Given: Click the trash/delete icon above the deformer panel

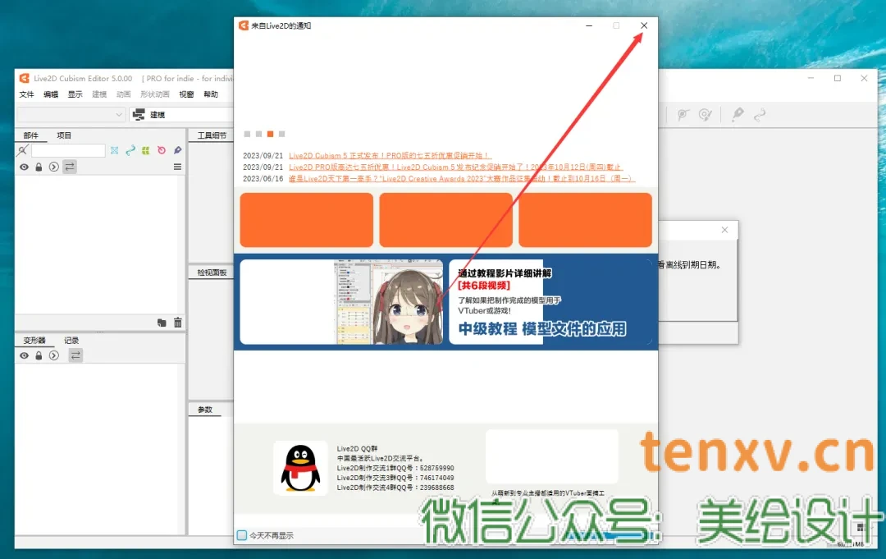Looking at the screenshot, I should pos(178,323).
